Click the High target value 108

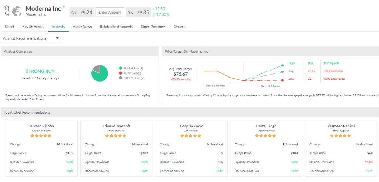click(x=310, y=63)
